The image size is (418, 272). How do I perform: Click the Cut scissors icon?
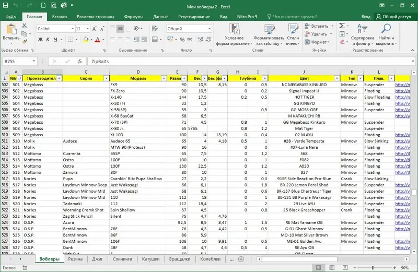(x=24, y=26)
